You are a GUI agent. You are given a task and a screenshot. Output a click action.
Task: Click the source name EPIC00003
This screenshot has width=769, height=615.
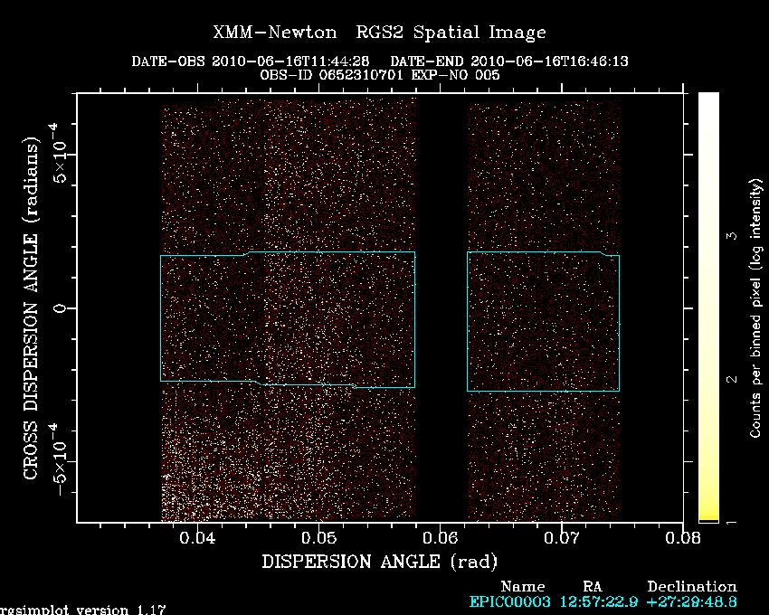509,601
